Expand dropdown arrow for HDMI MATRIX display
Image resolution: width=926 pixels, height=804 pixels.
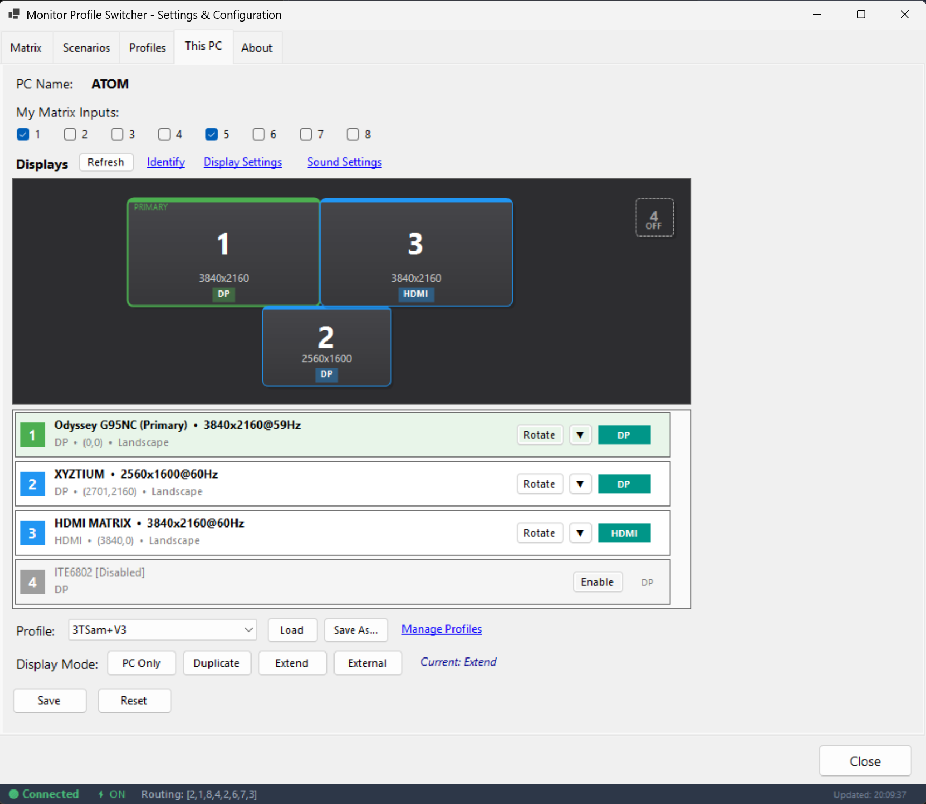coord(580,533)
